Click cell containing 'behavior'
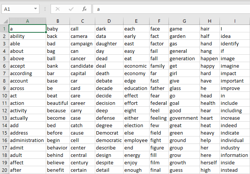Screen dimensions: 250x174 point(58,148)
